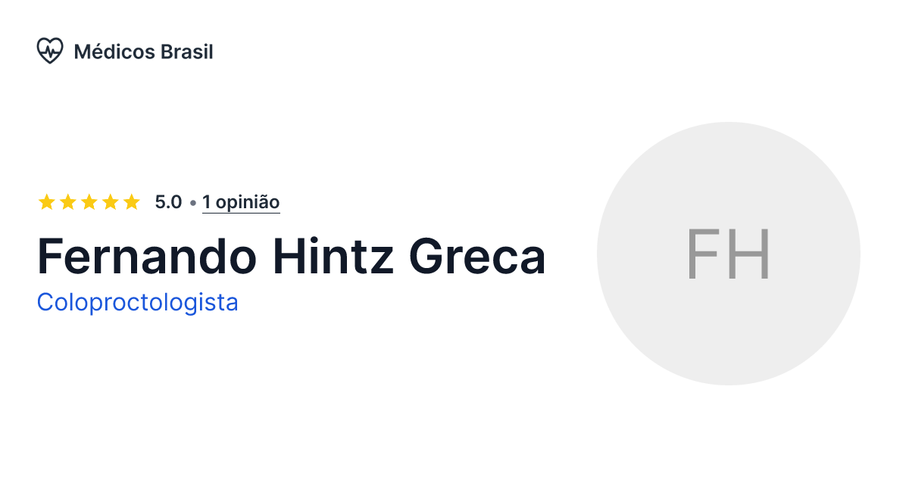Click the underline below 1 opinião
This screenshot has width=909, height=477.
(x=241, y=213)
